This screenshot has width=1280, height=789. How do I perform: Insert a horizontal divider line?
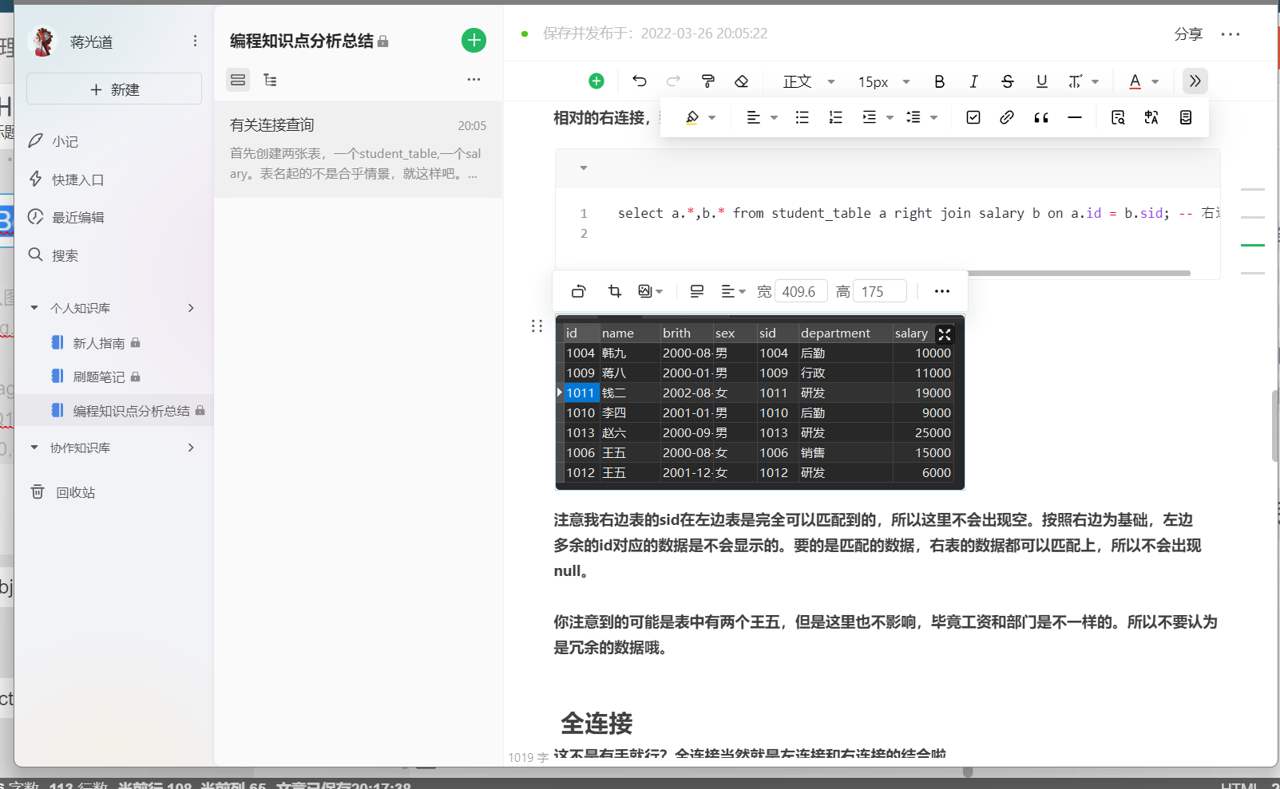[1074, 117]
